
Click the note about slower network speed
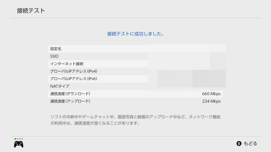tap(135, 120)
